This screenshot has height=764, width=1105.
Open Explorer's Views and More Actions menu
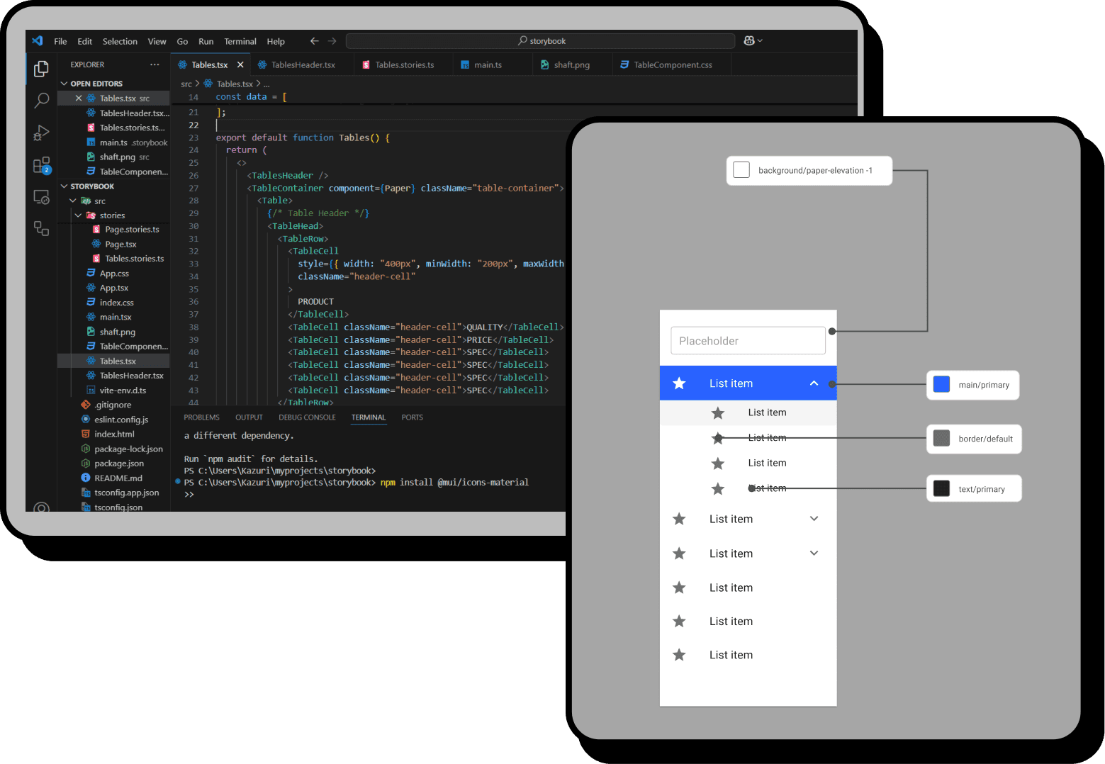point(155,64)
